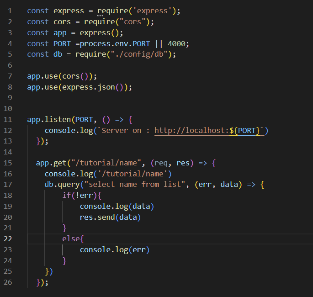Click the closing brace on line 24

[64, 260]
